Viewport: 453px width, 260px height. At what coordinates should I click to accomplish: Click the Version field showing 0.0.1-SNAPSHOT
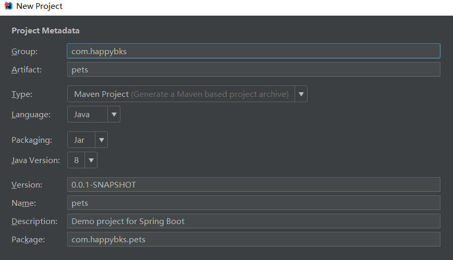(x=253, y=184)
